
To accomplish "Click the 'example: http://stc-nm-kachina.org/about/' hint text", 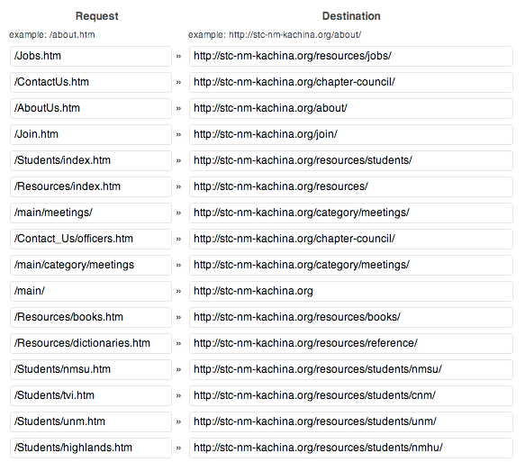I will [x=275, y=35].
